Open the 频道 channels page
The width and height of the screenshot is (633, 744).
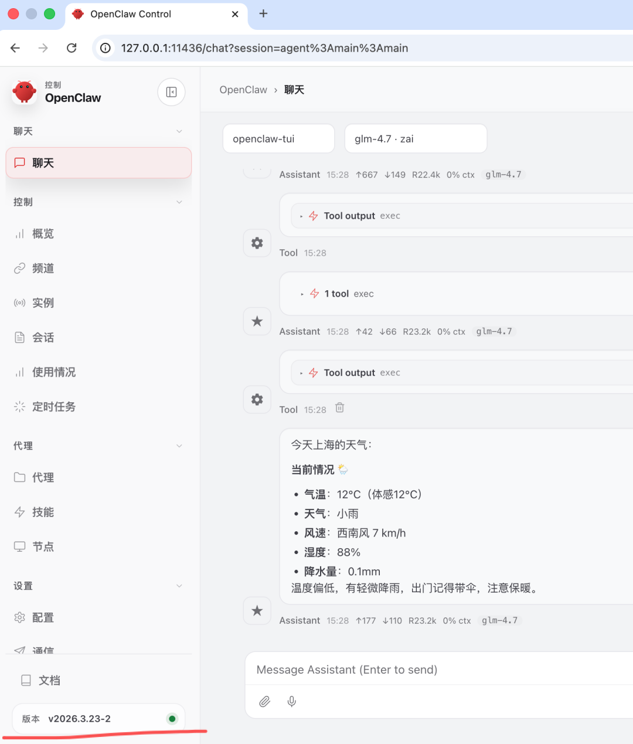coord(98,269)
